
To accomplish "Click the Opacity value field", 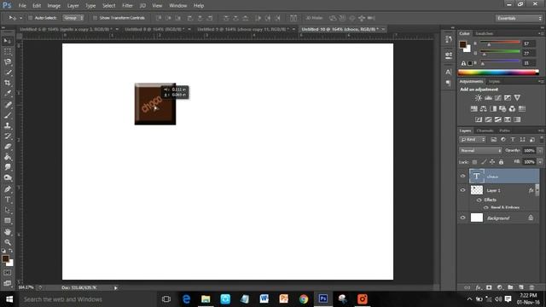I will click(x=529, y=151).
